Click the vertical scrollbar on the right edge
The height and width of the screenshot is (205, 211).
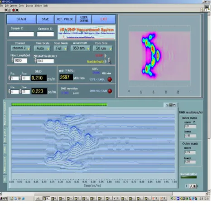(209, 89)
